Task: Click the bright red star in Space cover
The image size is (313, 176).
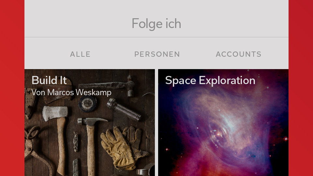Action: click(286, 139)
